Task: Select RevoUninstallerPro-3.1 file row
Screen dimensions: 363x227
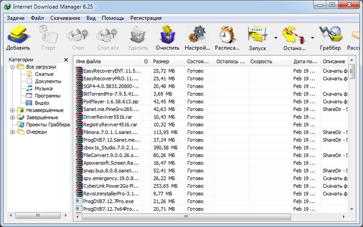Action: pyautogui.click(x=211, y=194)
